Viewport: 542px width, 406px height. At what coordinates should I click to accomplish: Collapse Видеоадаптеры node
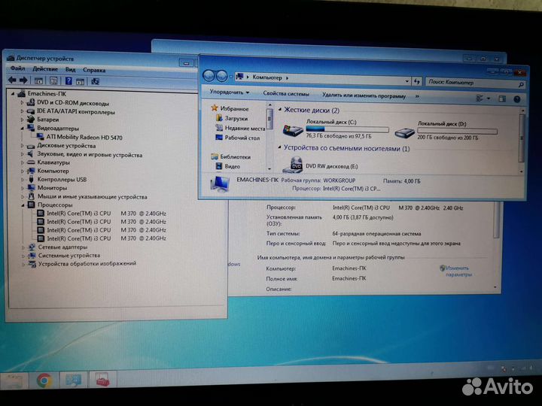tap(22, 129)
